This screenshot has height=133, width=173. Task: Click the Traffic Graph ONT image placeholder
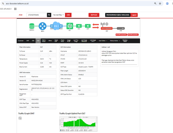(x=20, y=118)
